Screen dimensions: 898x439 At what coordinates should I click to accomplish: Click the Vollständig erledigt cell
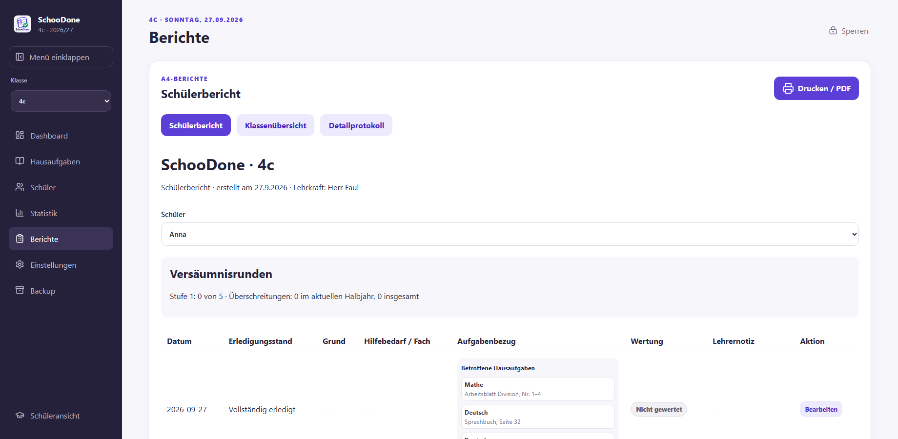coord(262,409)
